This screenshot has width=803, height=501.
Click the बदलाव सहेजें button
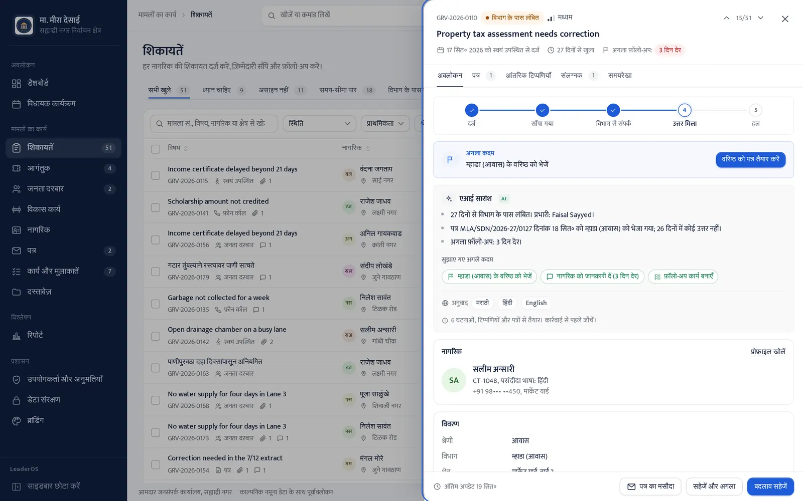[770, 486]
